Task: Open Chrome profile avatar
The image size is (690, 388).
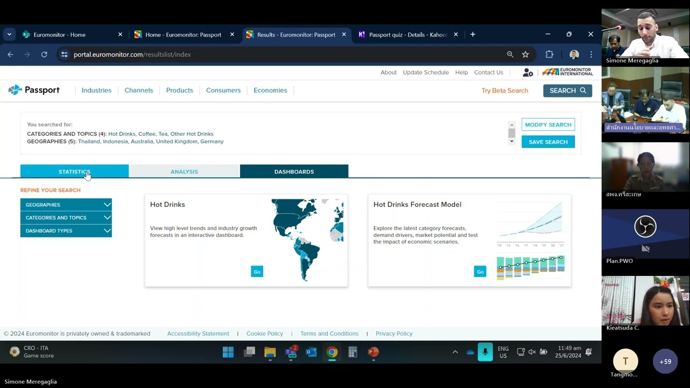Action: (x=574, y=54)
